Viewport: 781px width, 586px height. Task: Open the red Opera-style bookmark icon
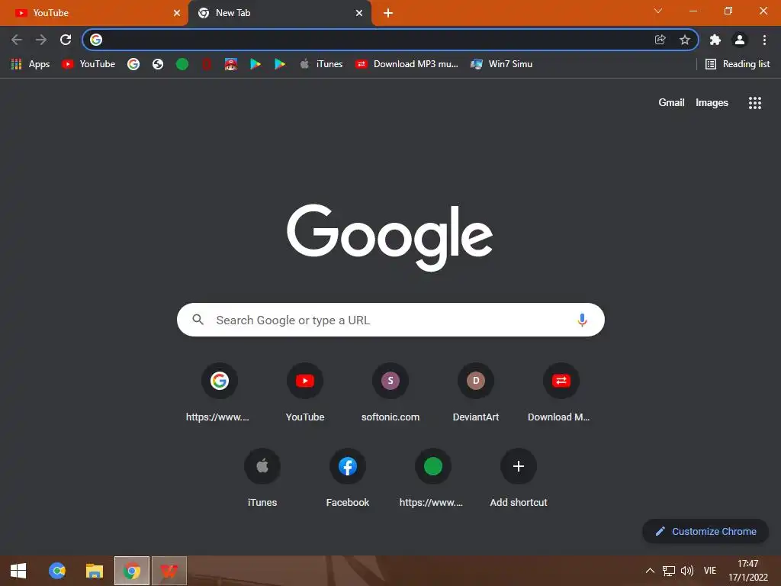[x=207, y=64]
